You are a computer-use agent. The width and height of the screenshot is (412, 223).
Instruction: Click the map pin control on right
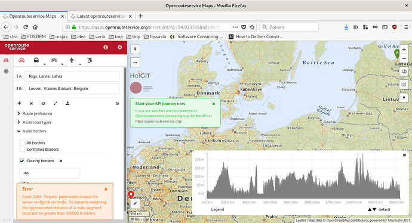point(404,98)
